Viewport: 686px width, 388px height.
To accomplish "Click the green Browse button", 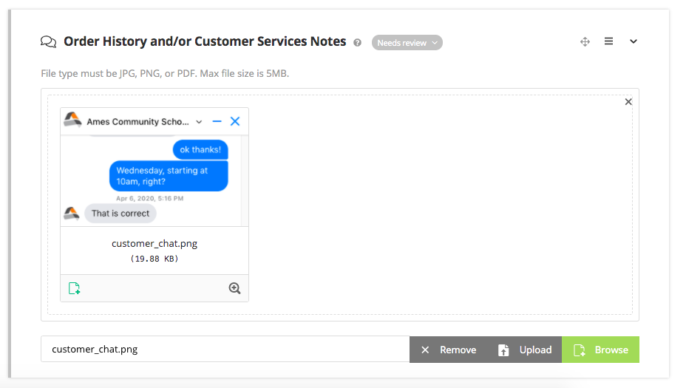I will tap(600, 350).
